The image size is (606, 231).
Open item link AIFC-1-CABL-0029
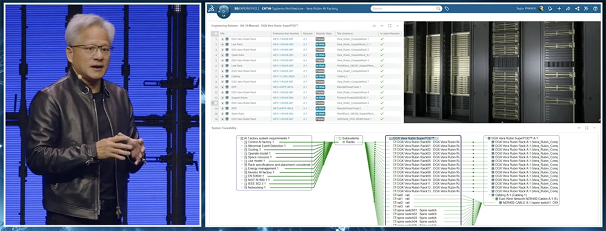coord(283,76)
